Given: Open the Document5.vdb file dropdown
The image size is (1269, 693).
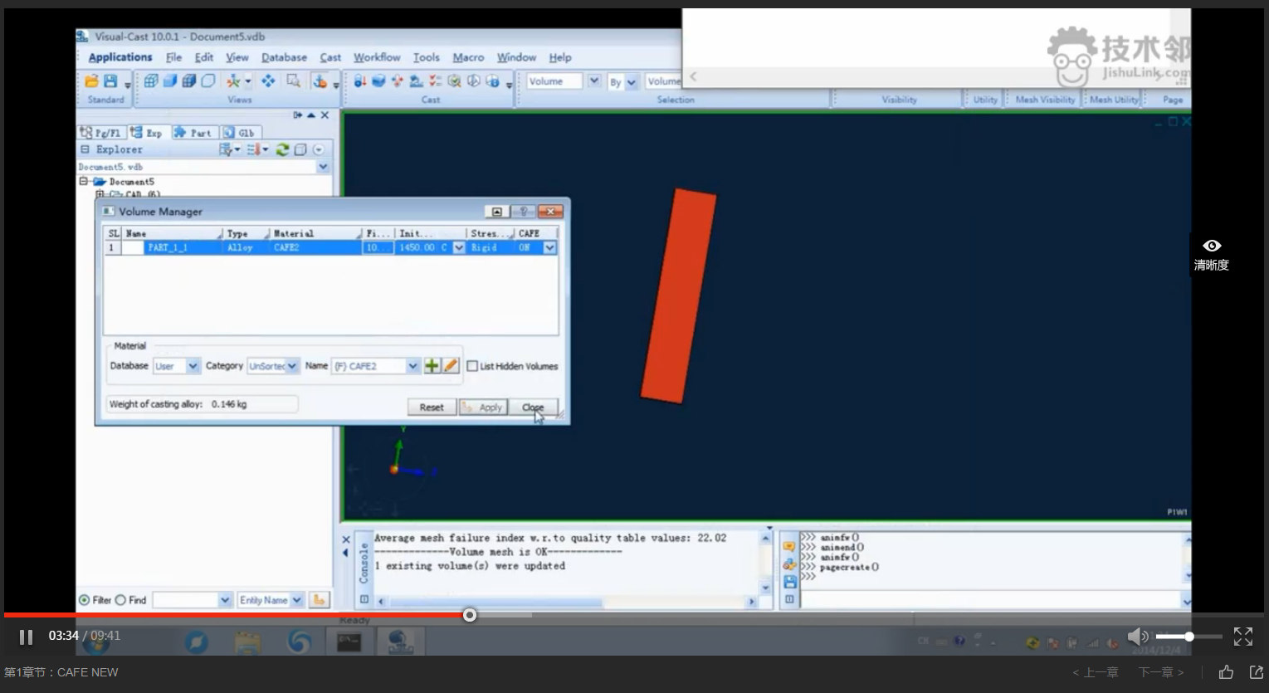Looking at the screenshot, I should (323, 167).
